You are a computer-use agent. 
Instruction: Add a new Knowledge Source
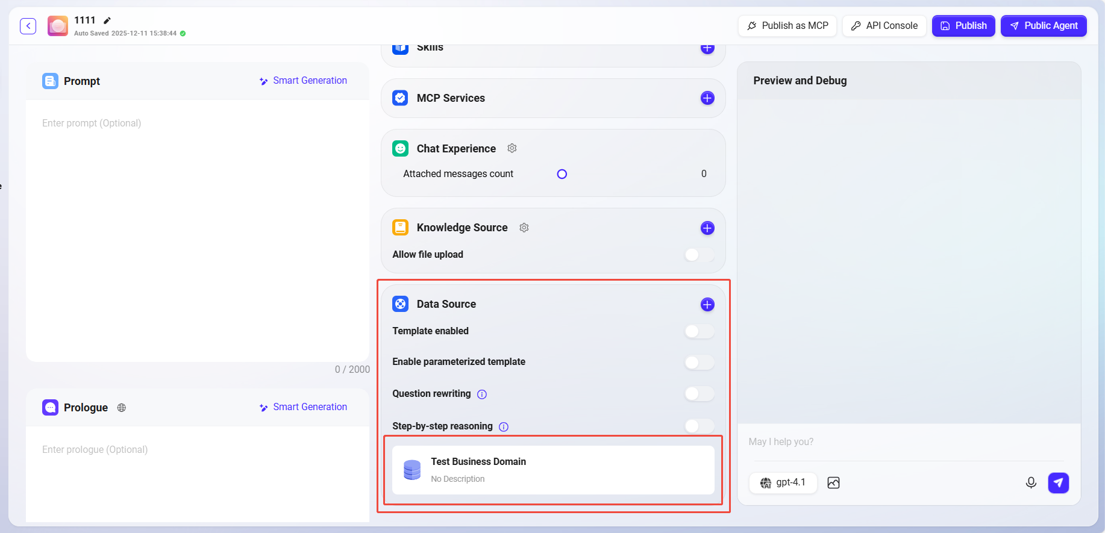(x=707, y=228)
